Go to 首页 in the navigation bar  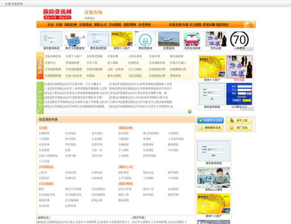[51, 25]
